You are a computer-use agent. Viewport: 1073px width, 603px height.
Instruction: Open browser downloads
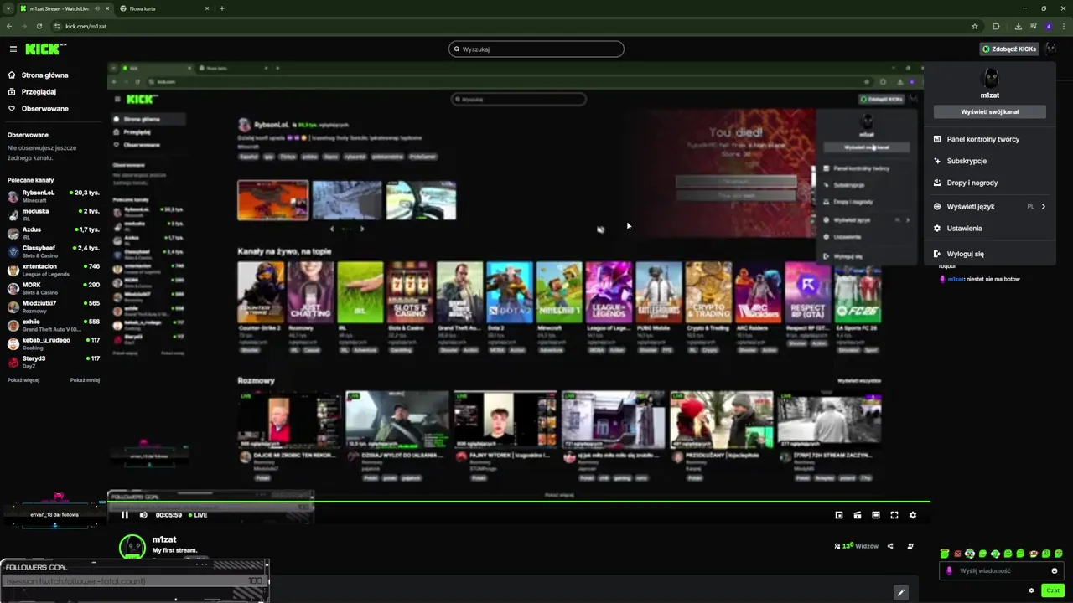pyautogui.click(x=1018, y=26)
